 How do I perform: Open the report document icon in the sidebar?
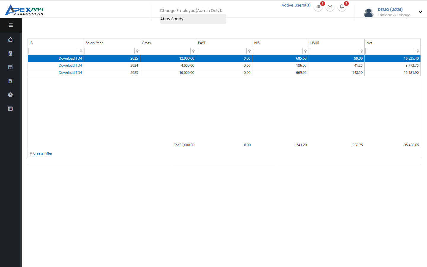[10, 81]
